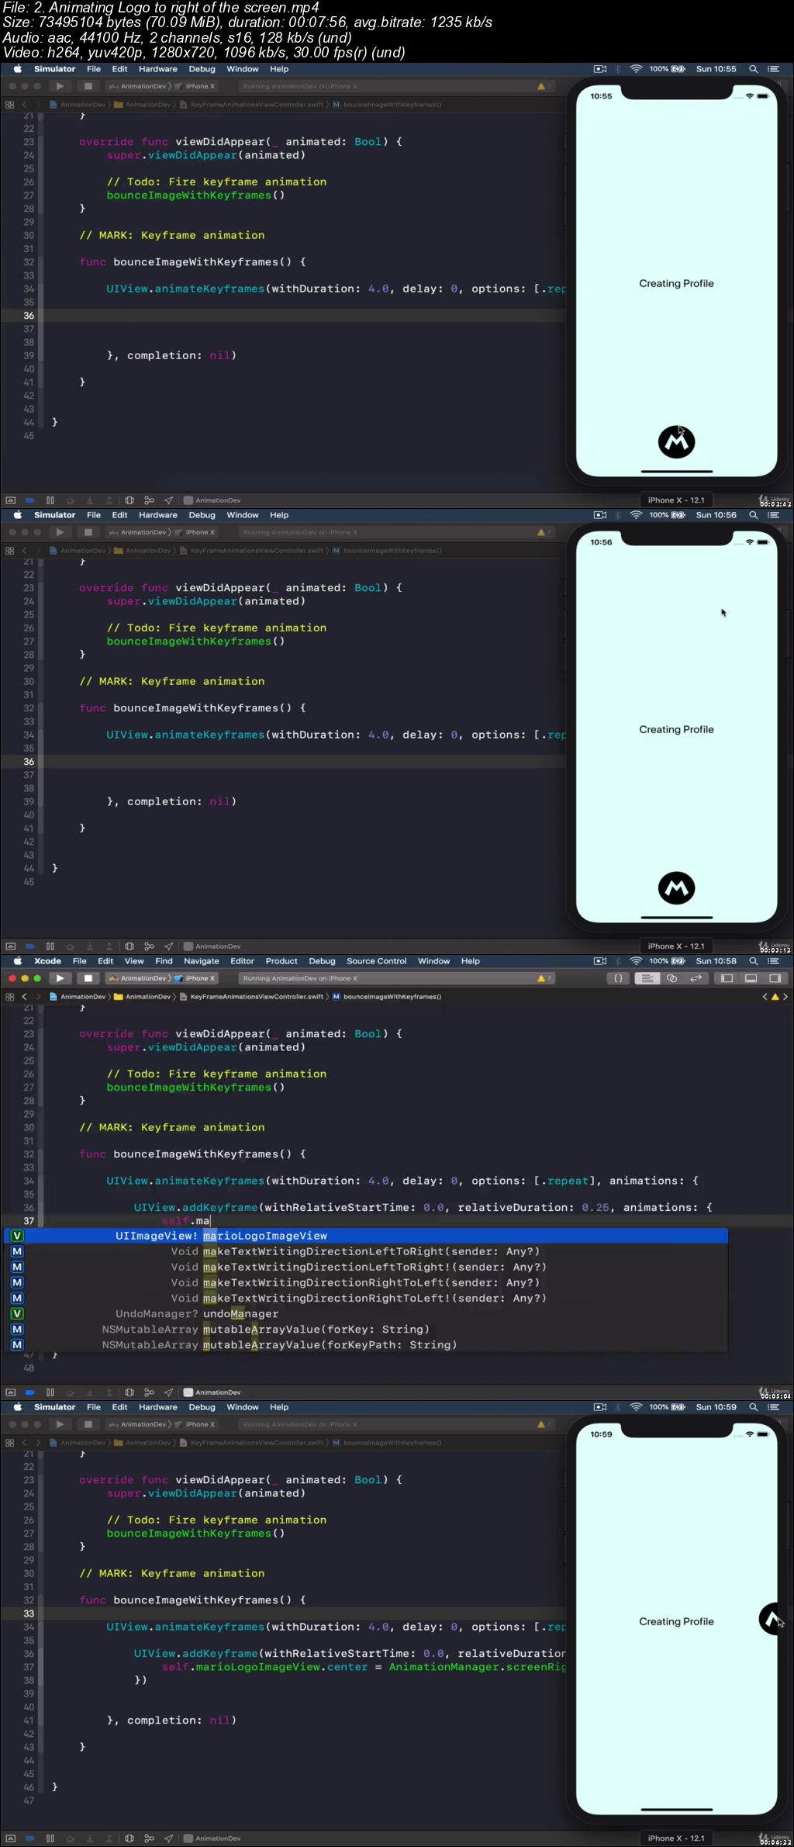Open Debug Memory Graph in the 10:58 debug bar
Viewport: 794px width, 1847px height.
(149, 1392)
